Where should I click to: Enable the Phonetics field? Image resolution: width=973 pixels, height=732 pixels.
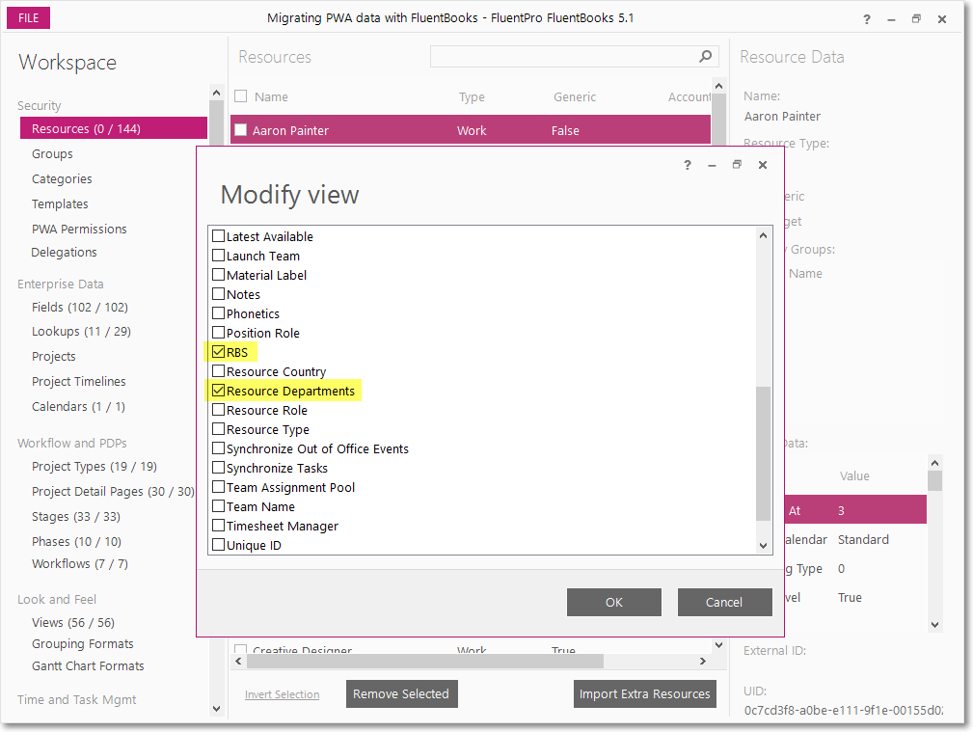(x=219, y=313)
